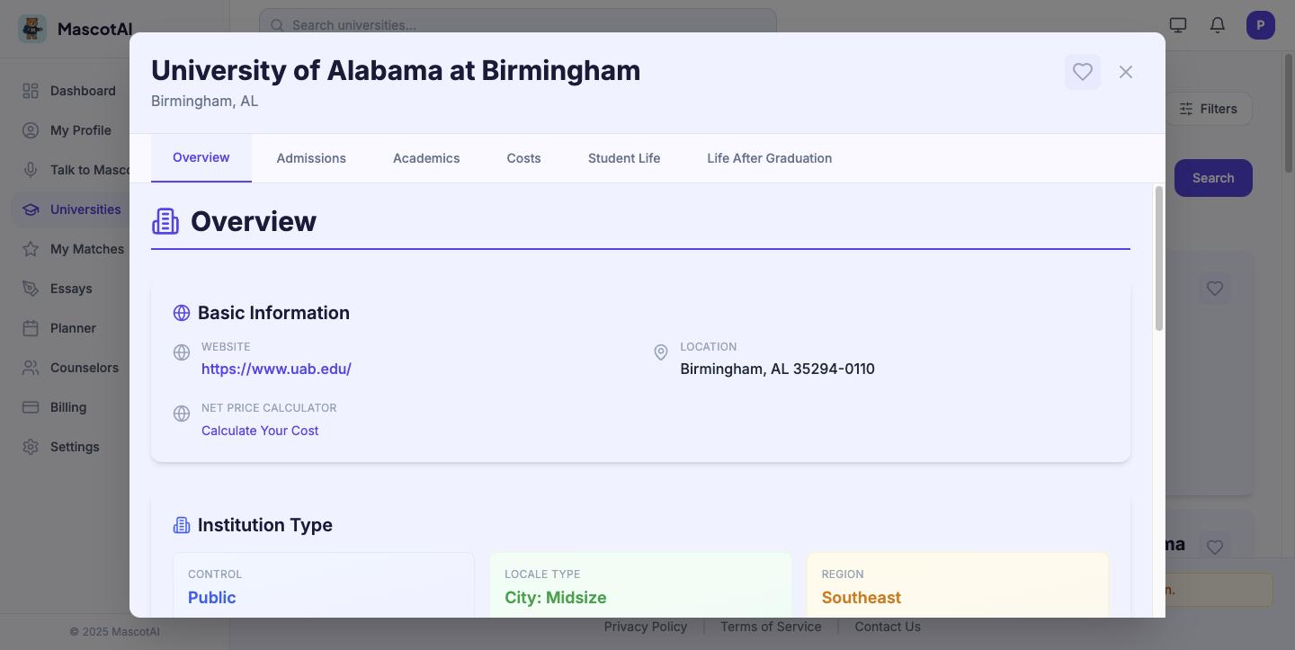Go to Billing in the sidebar
The height and width of the screenshot is (650, 1295).
(x=68, y=407)
